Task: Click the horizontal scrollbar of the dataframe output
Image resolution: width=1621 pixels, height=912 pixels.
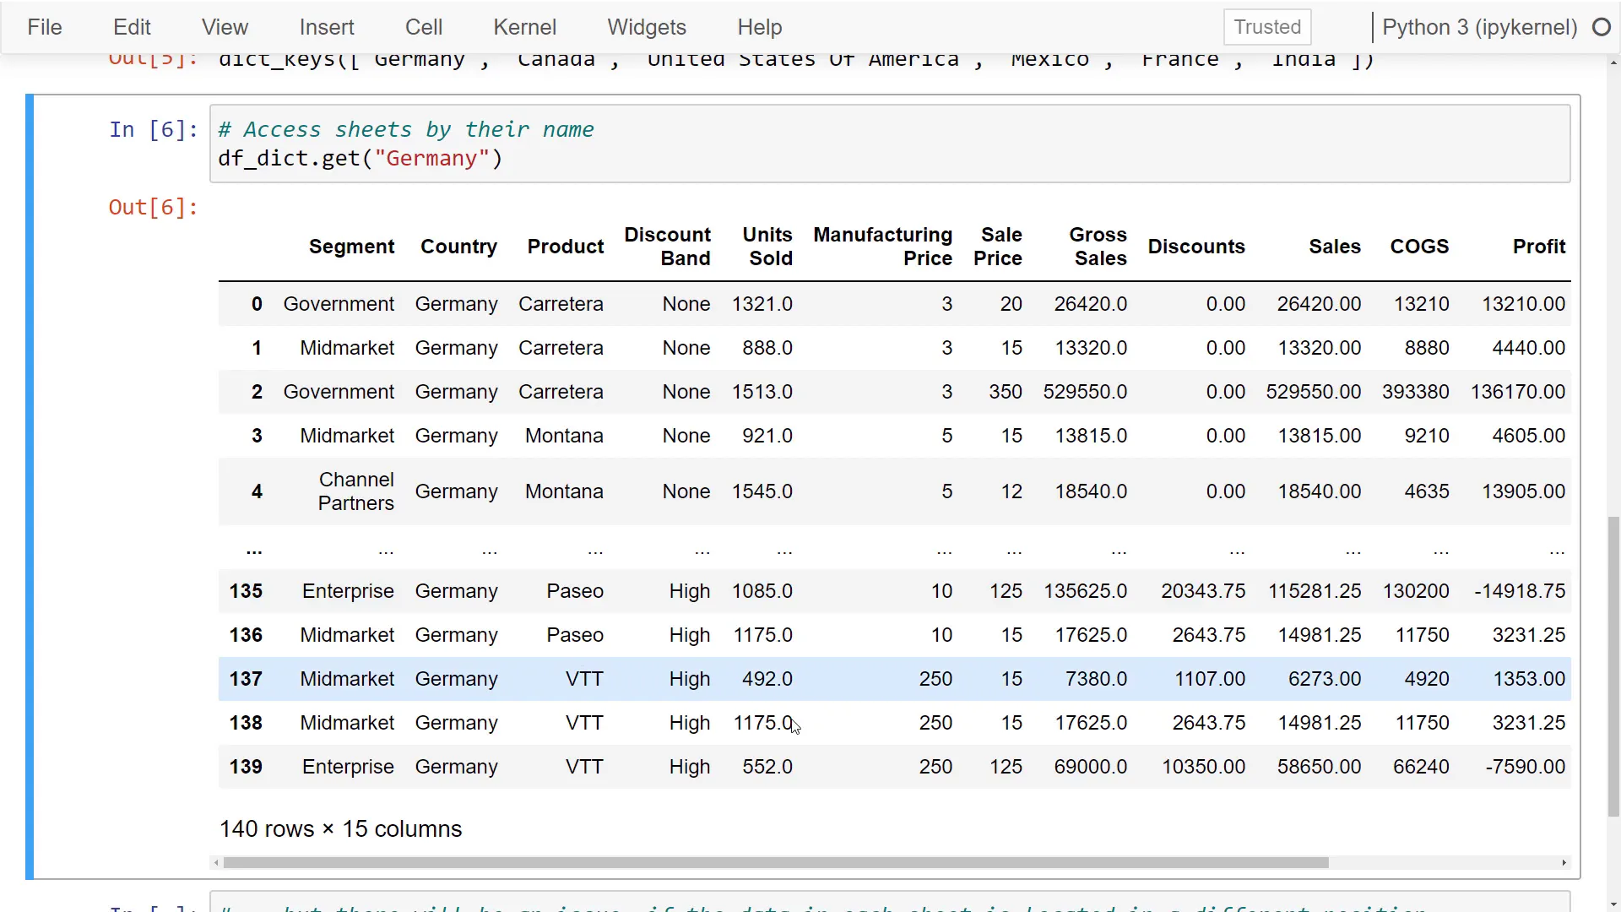Action: pos(775,862)
